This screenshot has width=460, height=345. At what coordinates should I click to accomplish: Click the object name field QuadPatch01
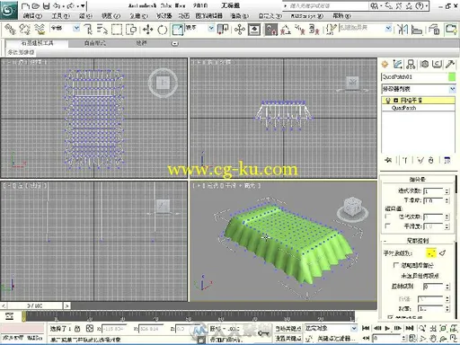(x=414, y=77)
